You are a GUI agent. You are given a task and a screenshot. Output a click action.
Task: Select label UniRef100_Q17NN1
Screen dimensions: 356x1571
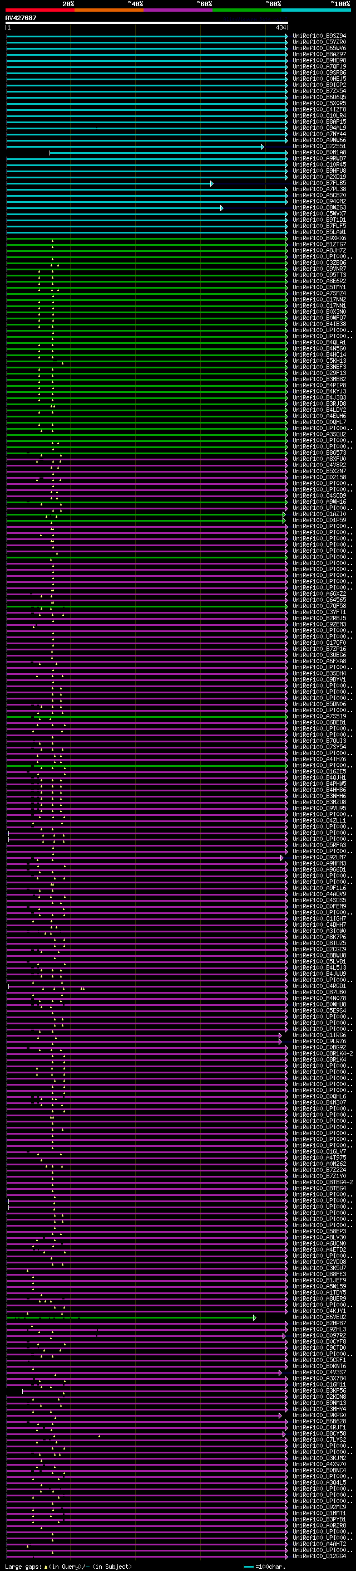(319, 306)
